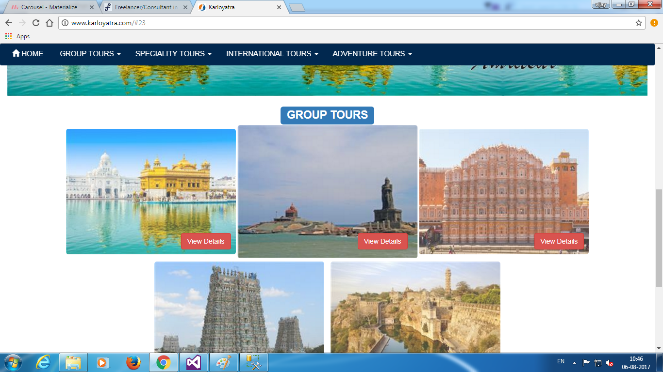Click the browser back arrow

[8, 23]
